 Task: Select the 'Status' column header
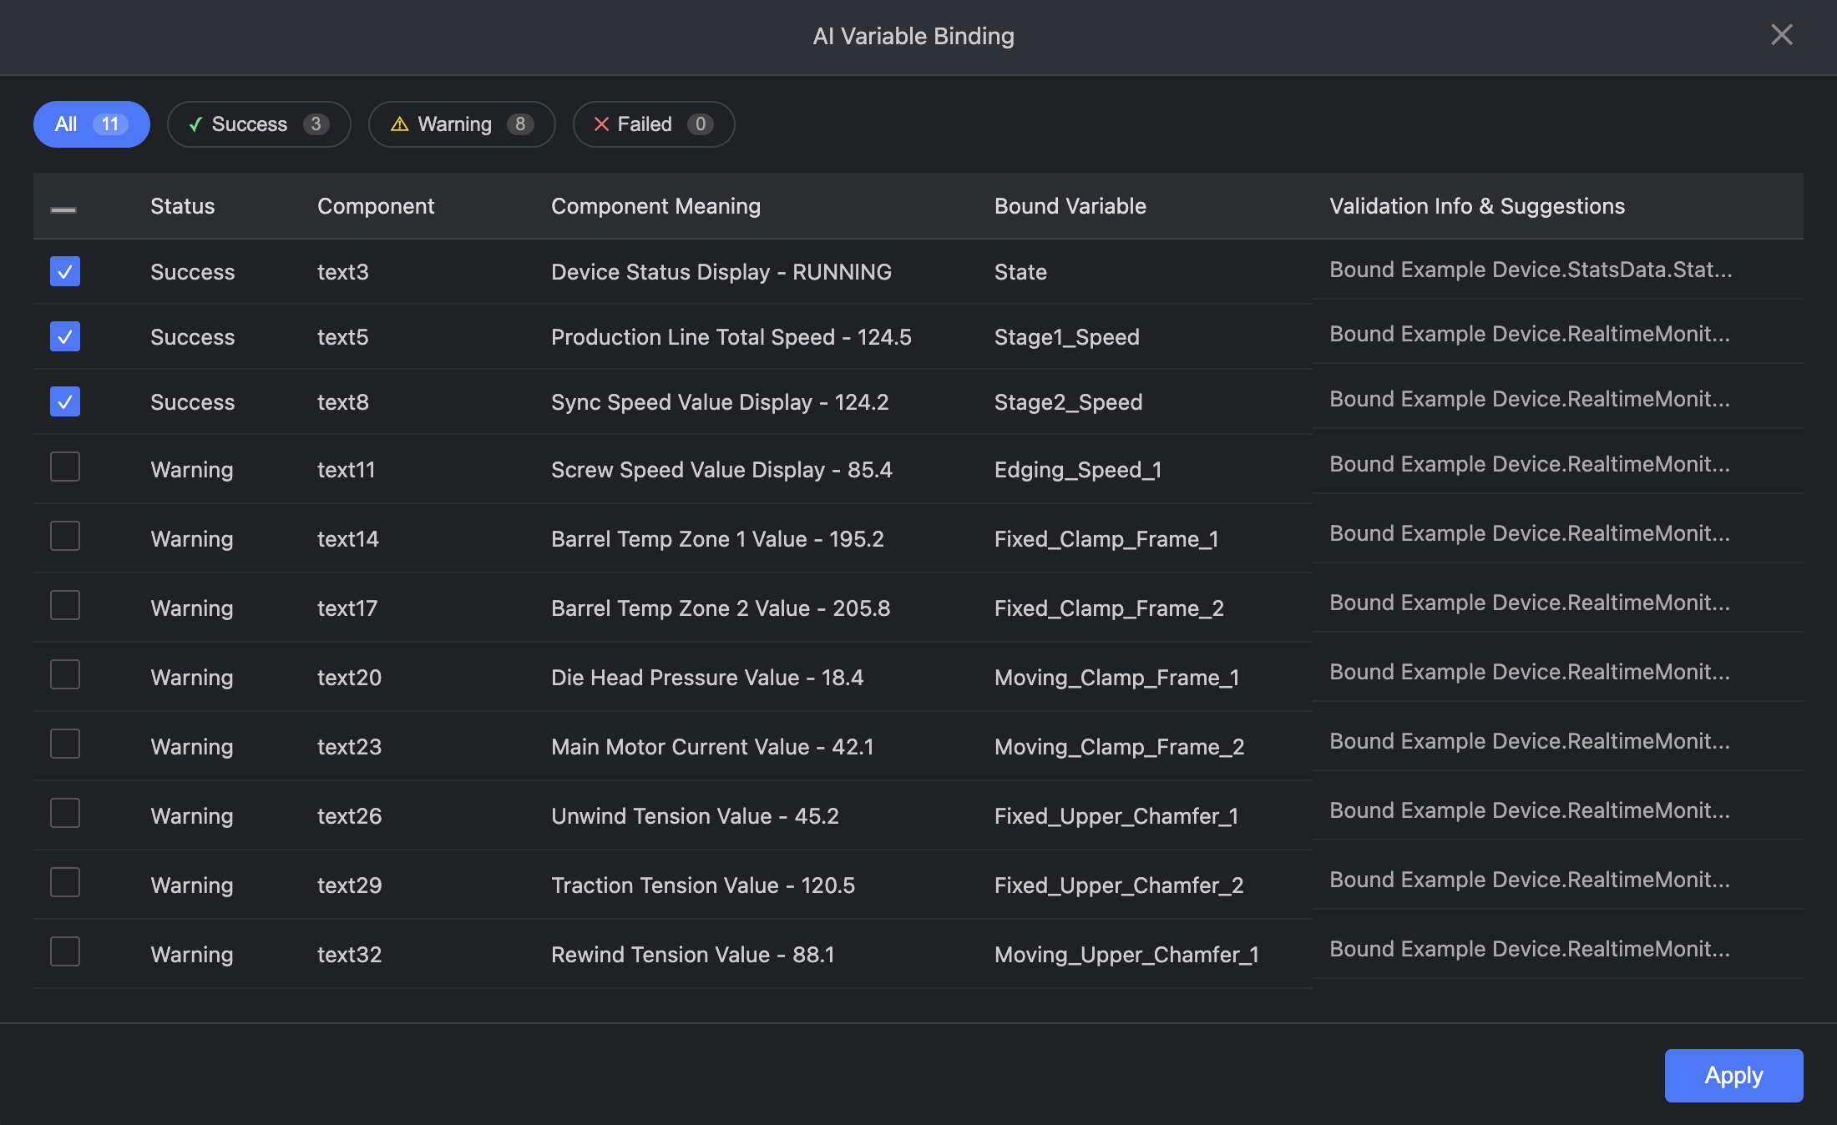tap(182, 206)
